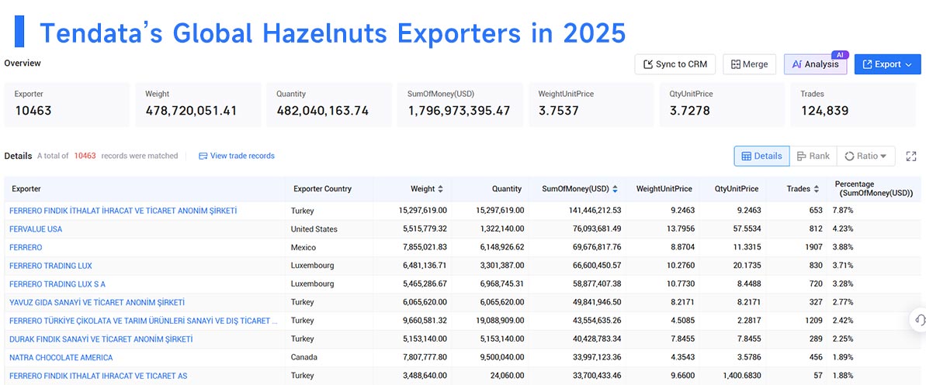Sort by SumOfMoney(USD) column arrows
This screenshot has width=926, height=385.
click(x=615, y=189)
